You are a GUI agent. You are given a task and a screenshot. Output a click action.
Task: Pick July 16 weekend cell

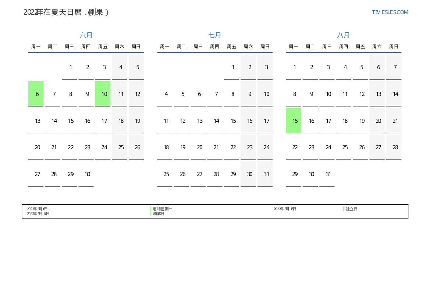pos(248,121)
